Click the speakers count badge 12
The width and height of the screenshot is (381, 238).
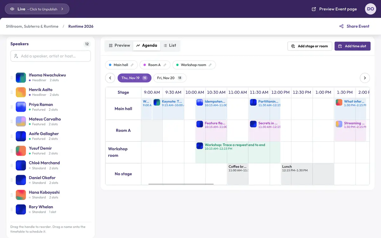[x=87, y=44]
